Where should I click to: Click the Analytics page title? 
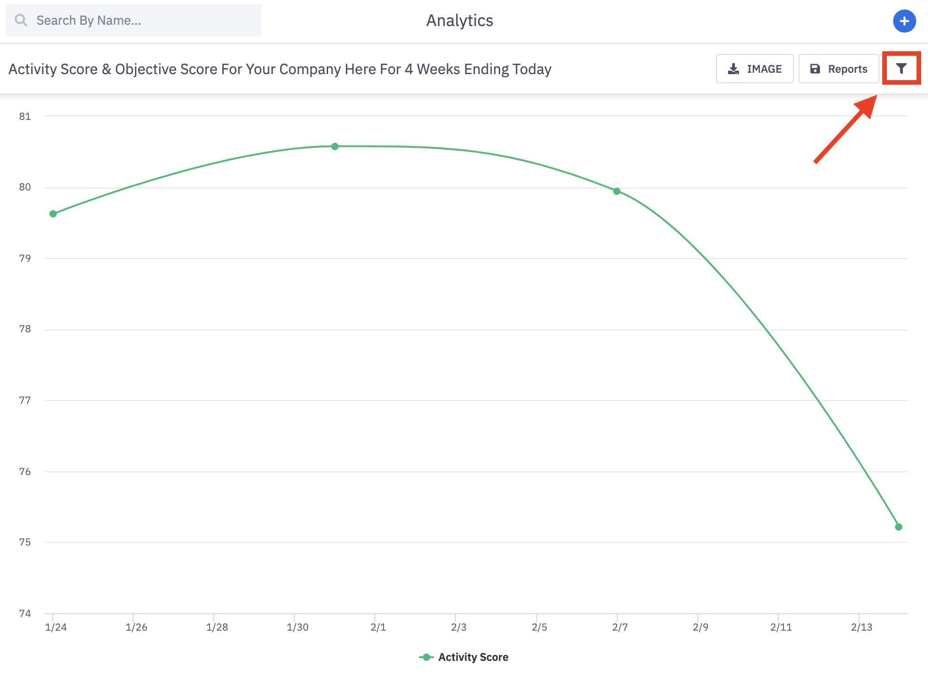(459, 21)
